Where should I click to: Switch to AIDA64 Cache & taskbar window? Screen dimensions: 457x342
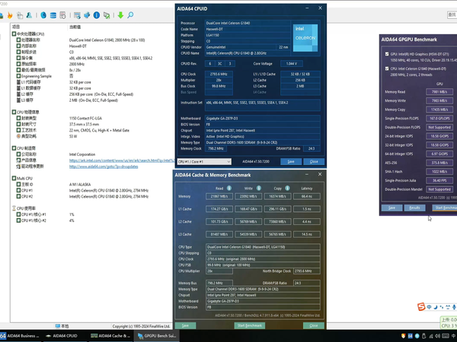pyautogui.click(x=110, y=336)
